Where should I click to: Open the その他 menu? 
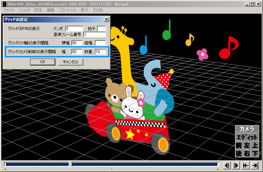tap(98, 10)
